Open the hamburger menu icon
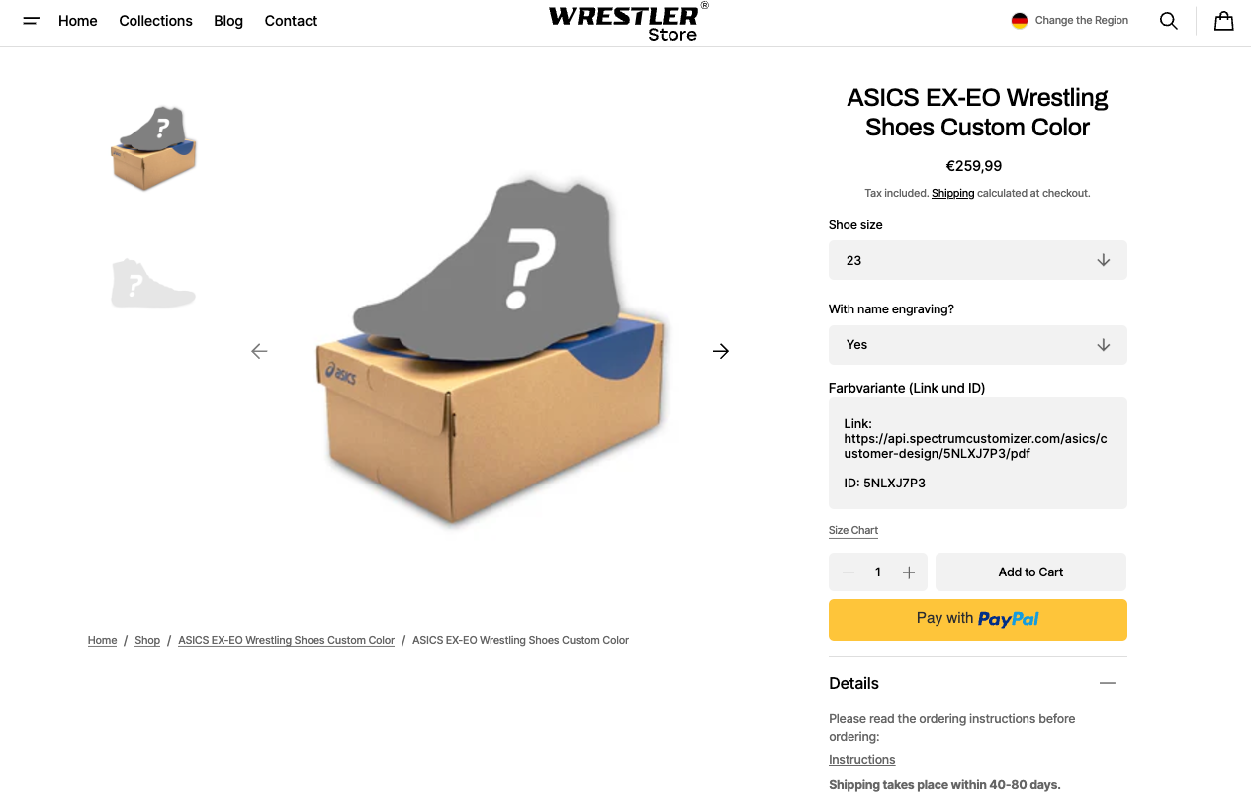This screenshot has height=792, width=1251. (x=32, y=21)
